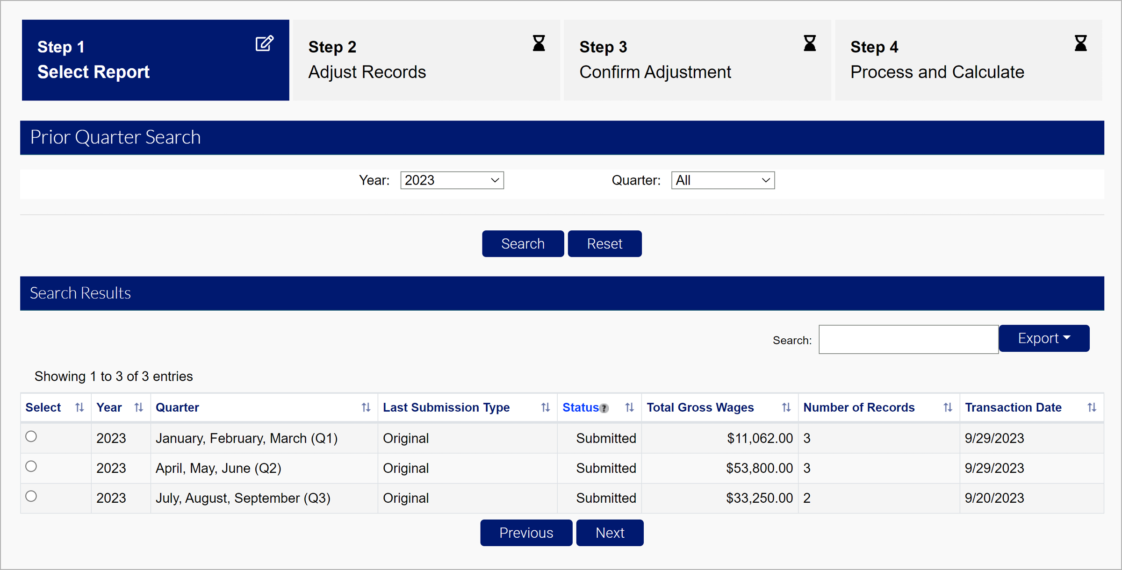Open Step 4 Process and Calculate tab

(x=968, y=60)
